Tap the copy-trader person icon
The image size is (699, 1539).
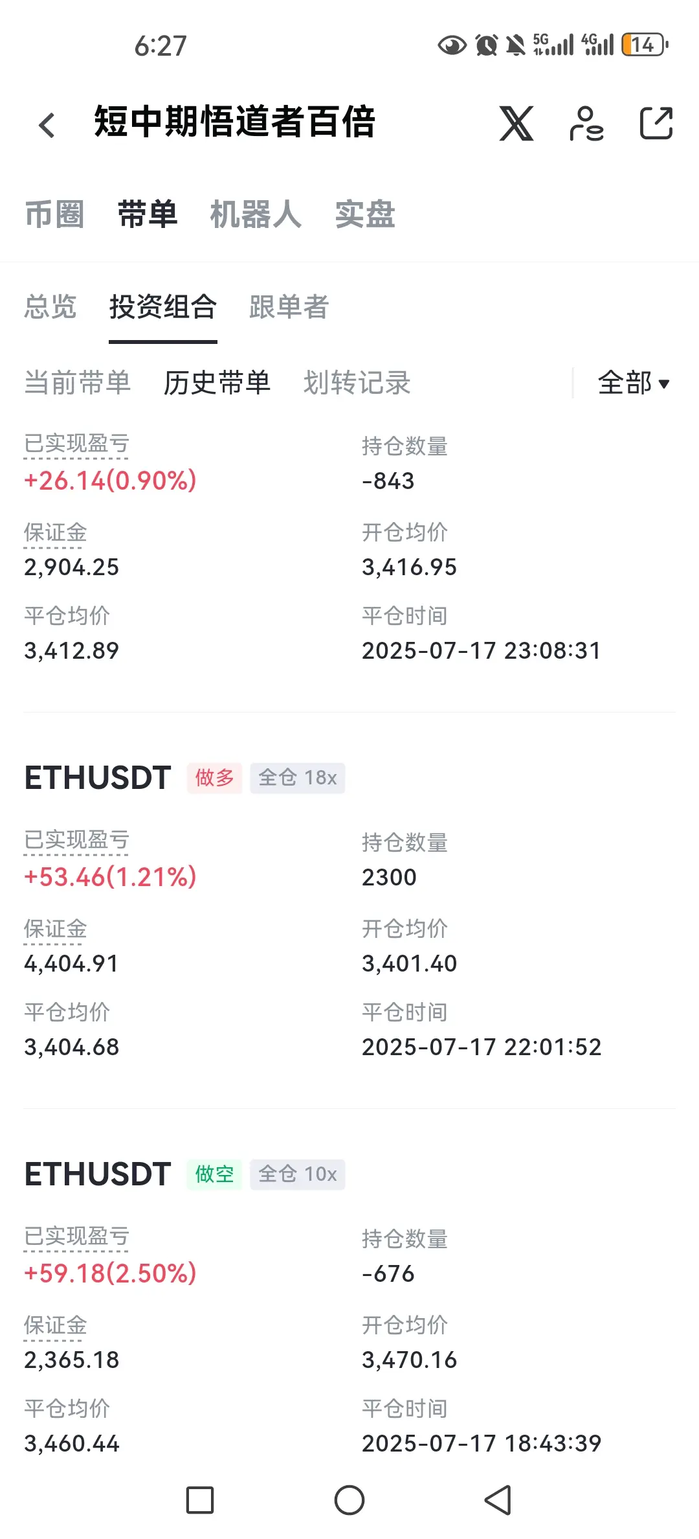point(586,123)
